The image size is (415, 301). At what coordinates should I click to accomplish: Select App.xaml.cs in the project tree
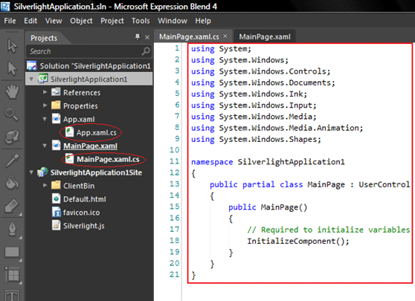[x=97, y=133]
